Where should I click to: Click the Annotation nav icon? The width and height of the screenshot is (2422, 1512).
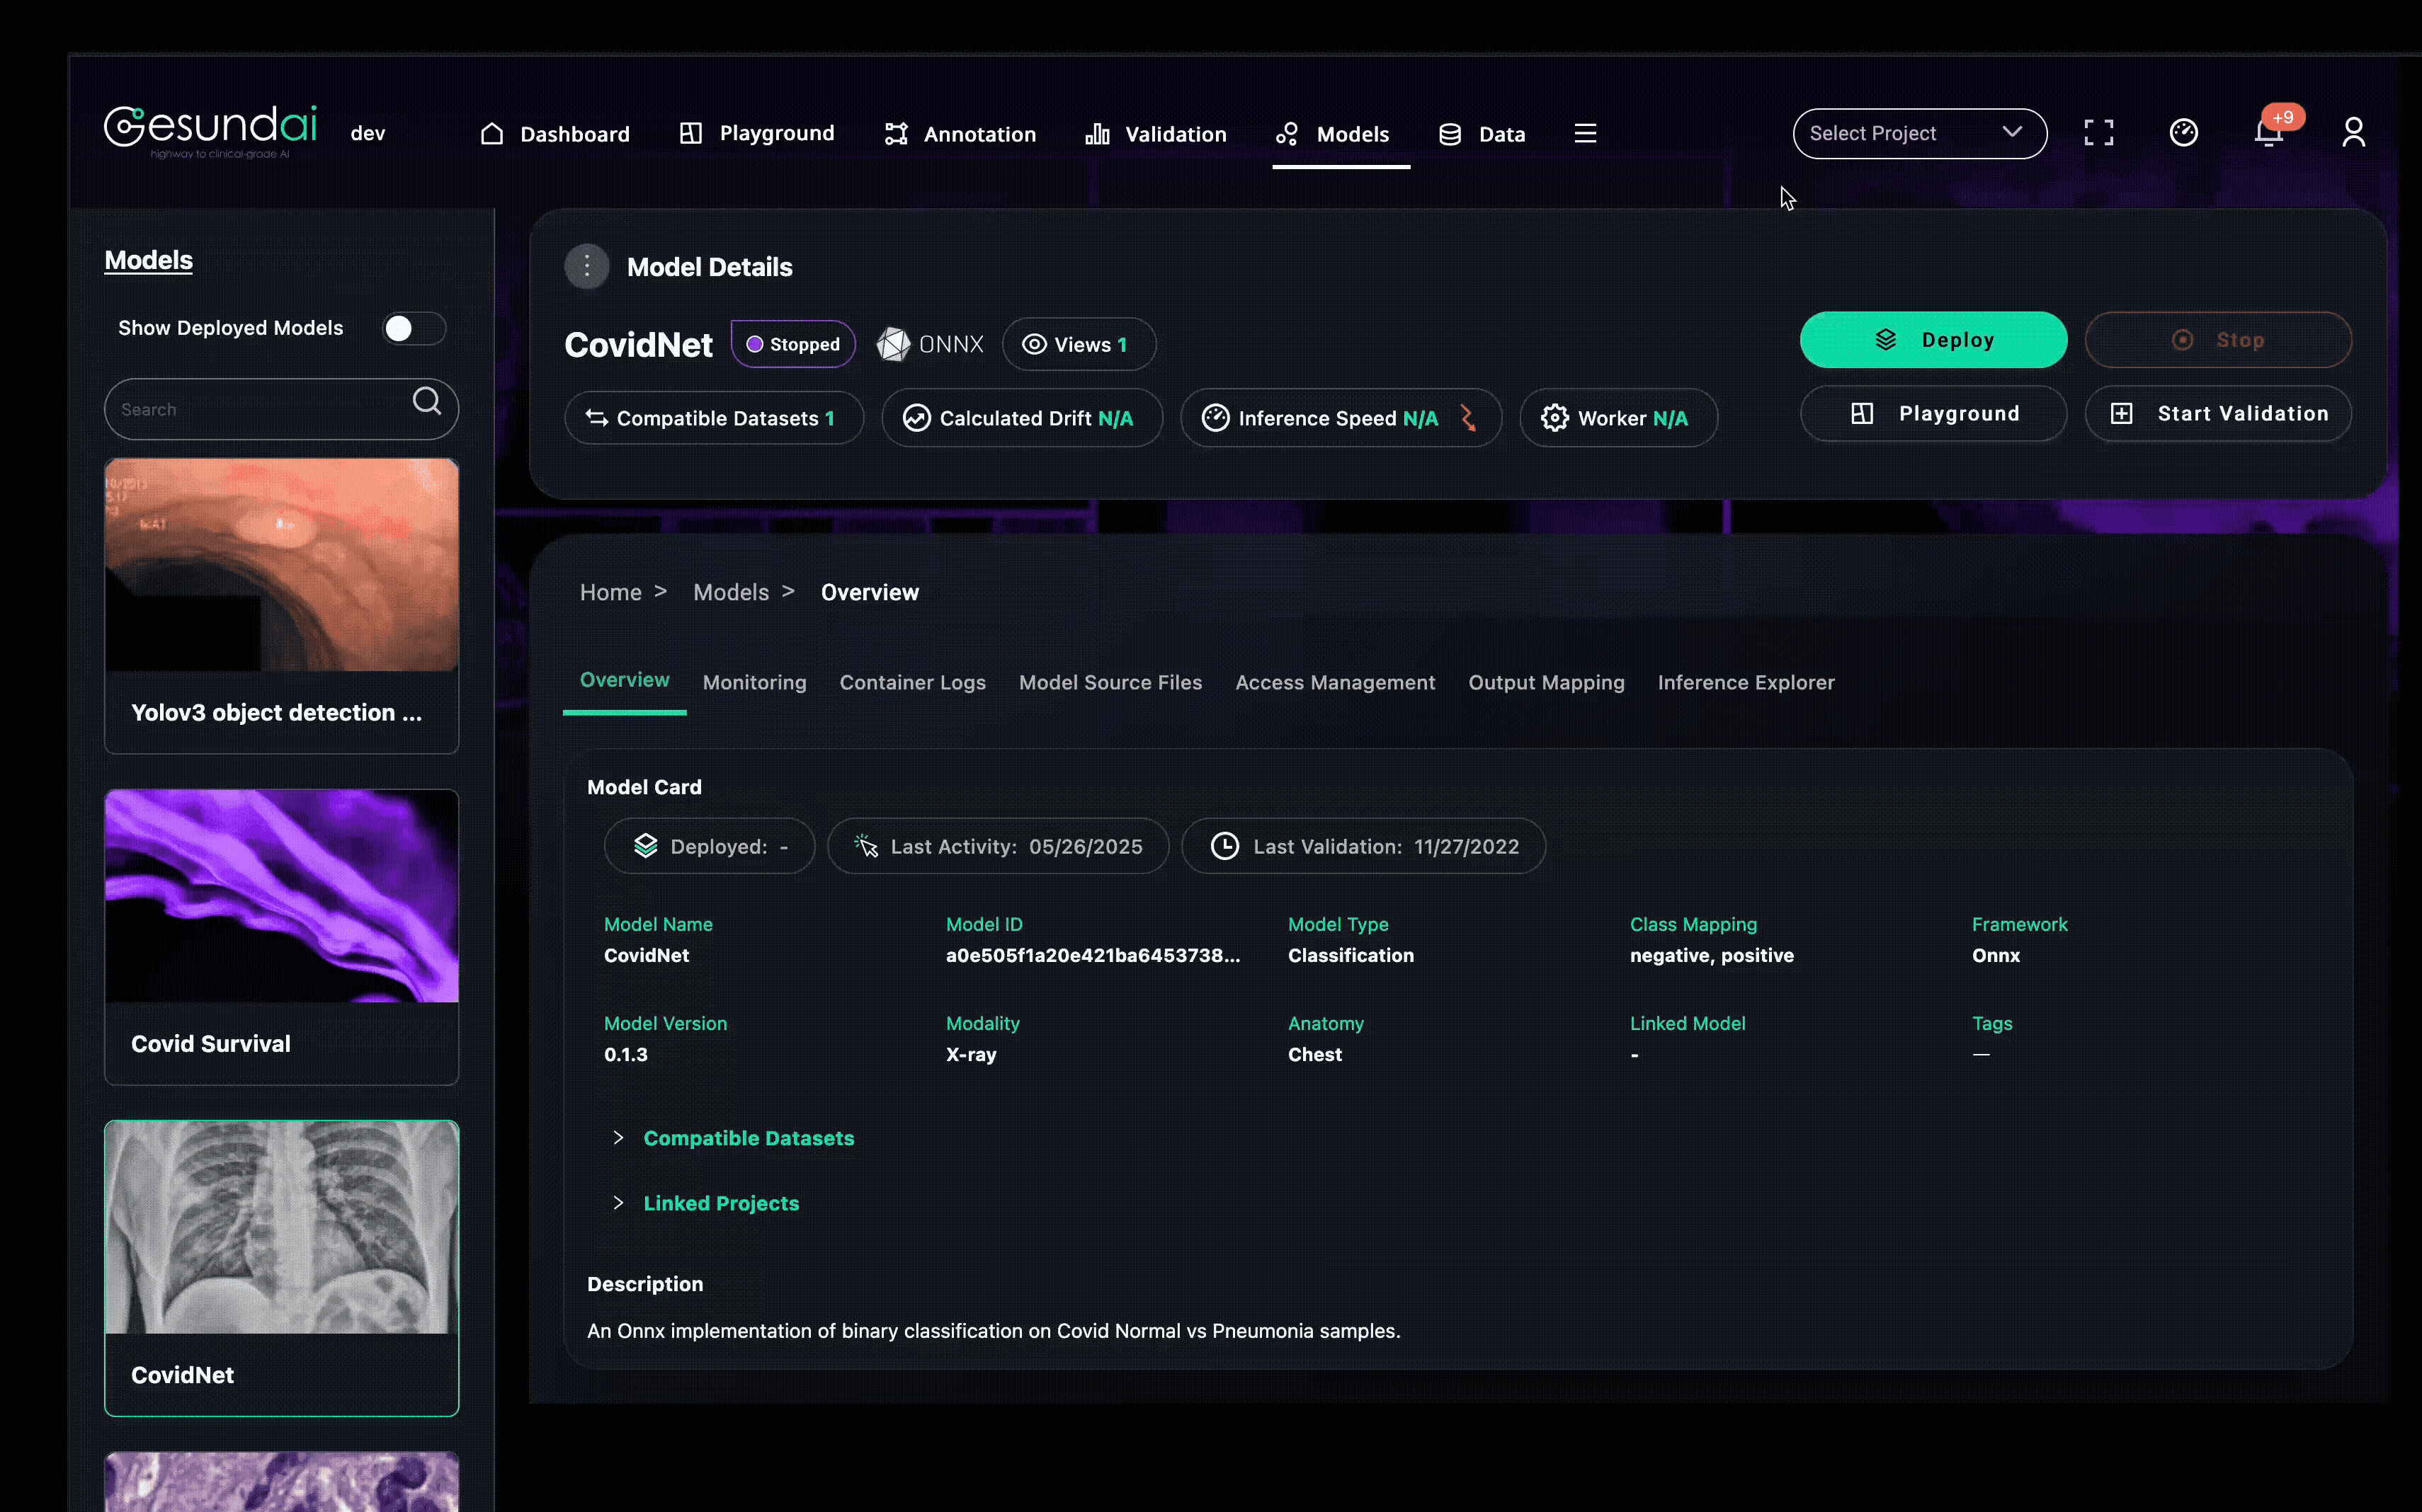pos(895,133)
